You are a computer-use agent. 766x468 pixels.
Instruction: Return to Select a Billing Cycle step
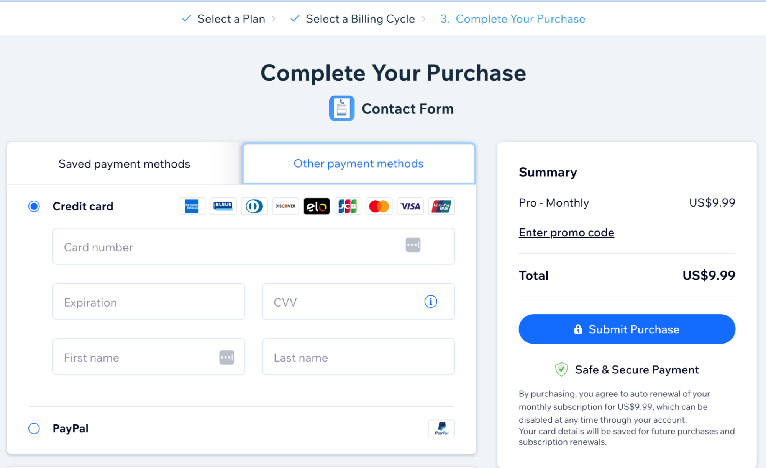360,19
